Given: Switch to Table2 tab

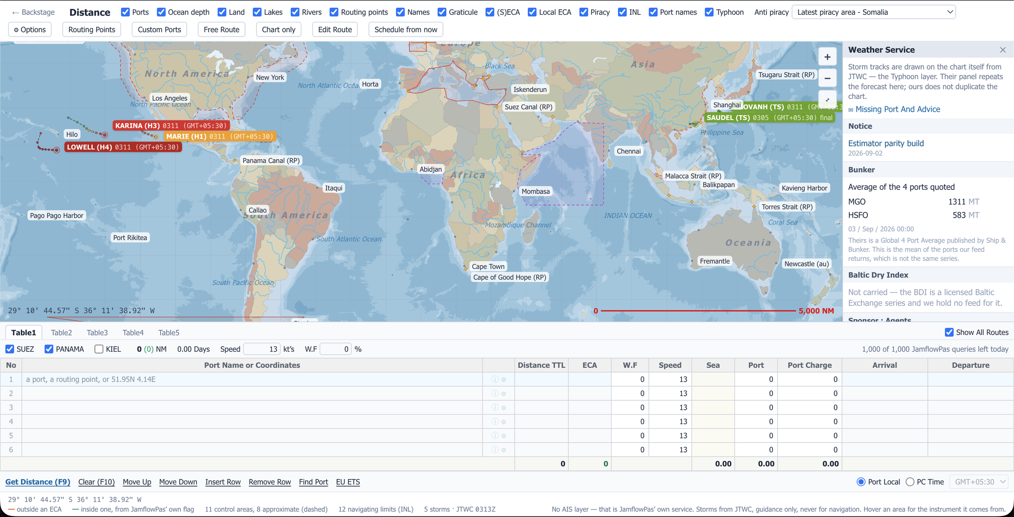Looking at the screenshot, I should tap(61, 333).
